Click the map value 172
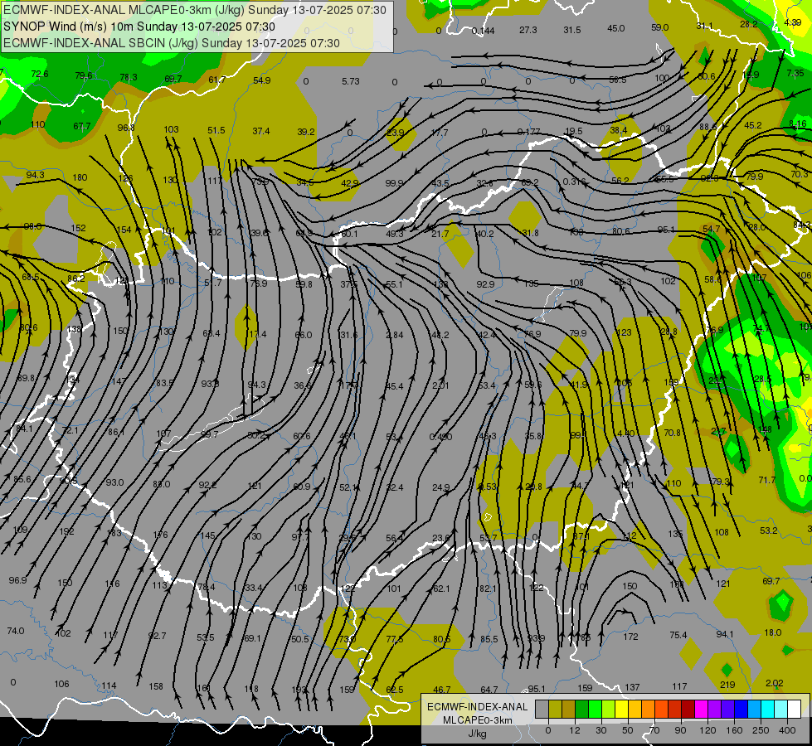 coord(630,637)
